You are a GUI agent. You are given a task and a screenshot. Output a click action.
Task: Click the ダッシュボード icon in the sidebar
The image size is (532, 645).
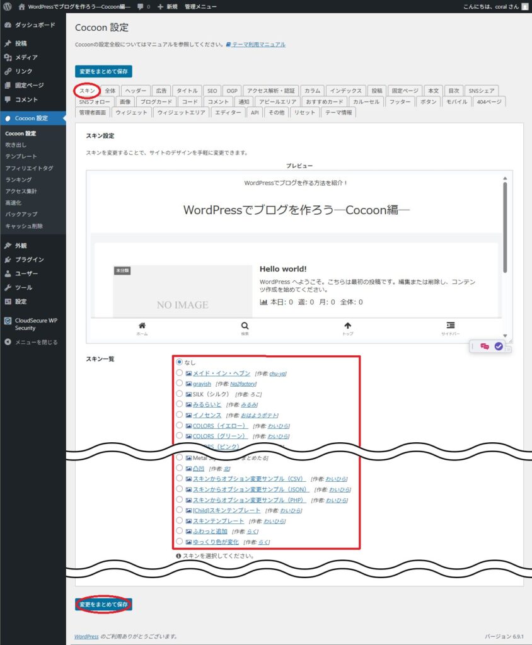tap(8, 25)
